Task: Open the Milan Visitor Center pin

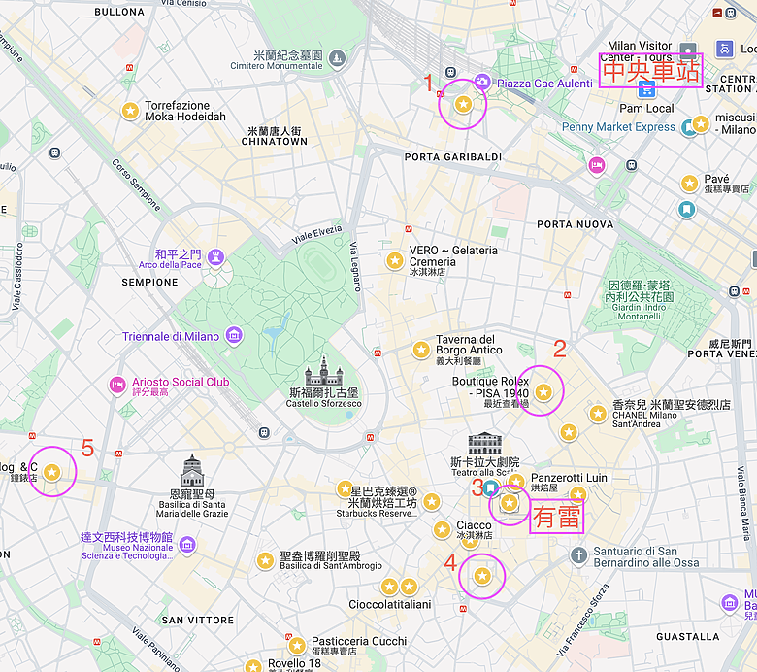Action: pyautogui.click(x=688, y=50)
